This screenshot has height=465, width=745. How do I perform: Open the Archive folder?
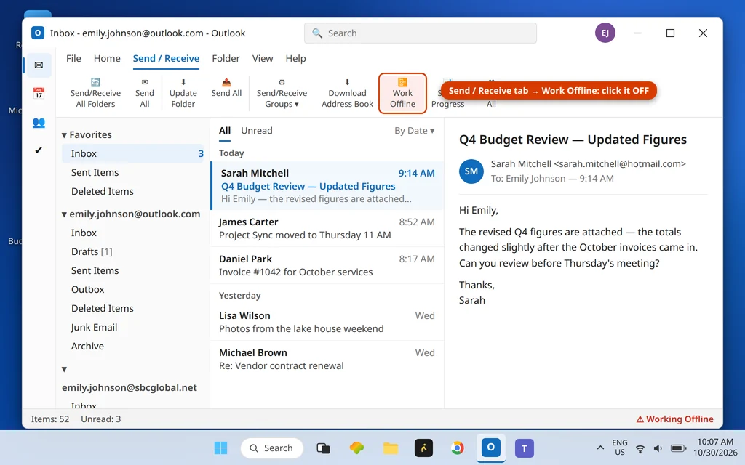point(133,347)
